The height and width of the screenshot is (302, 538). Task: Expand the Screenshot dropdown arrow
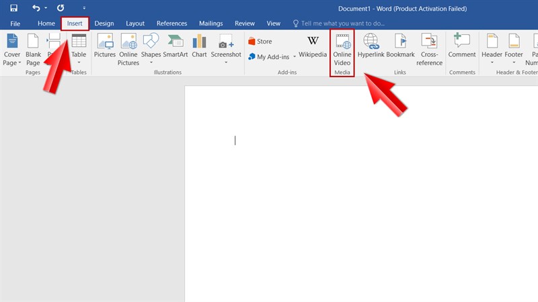pos(226,62)
